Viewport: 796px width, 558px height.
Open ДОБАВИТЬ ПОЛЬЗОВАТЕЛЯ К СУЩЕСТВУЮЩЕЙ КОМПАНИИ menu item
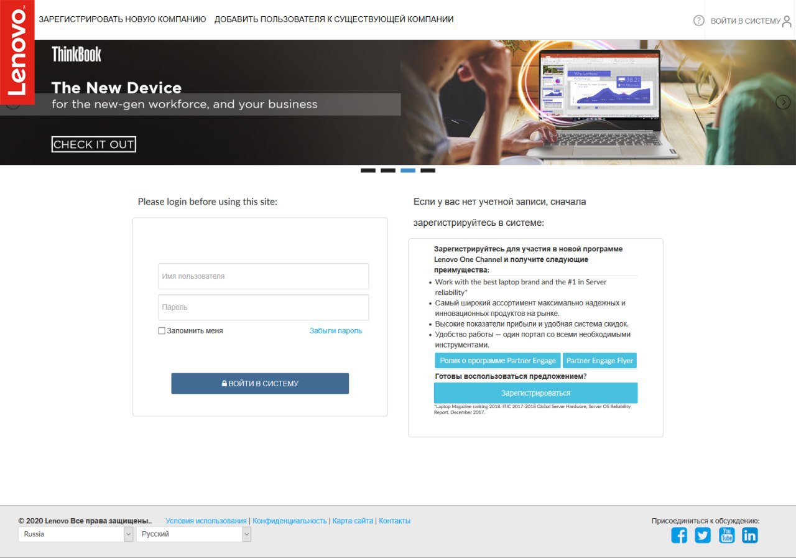click(x=334, y=19)
